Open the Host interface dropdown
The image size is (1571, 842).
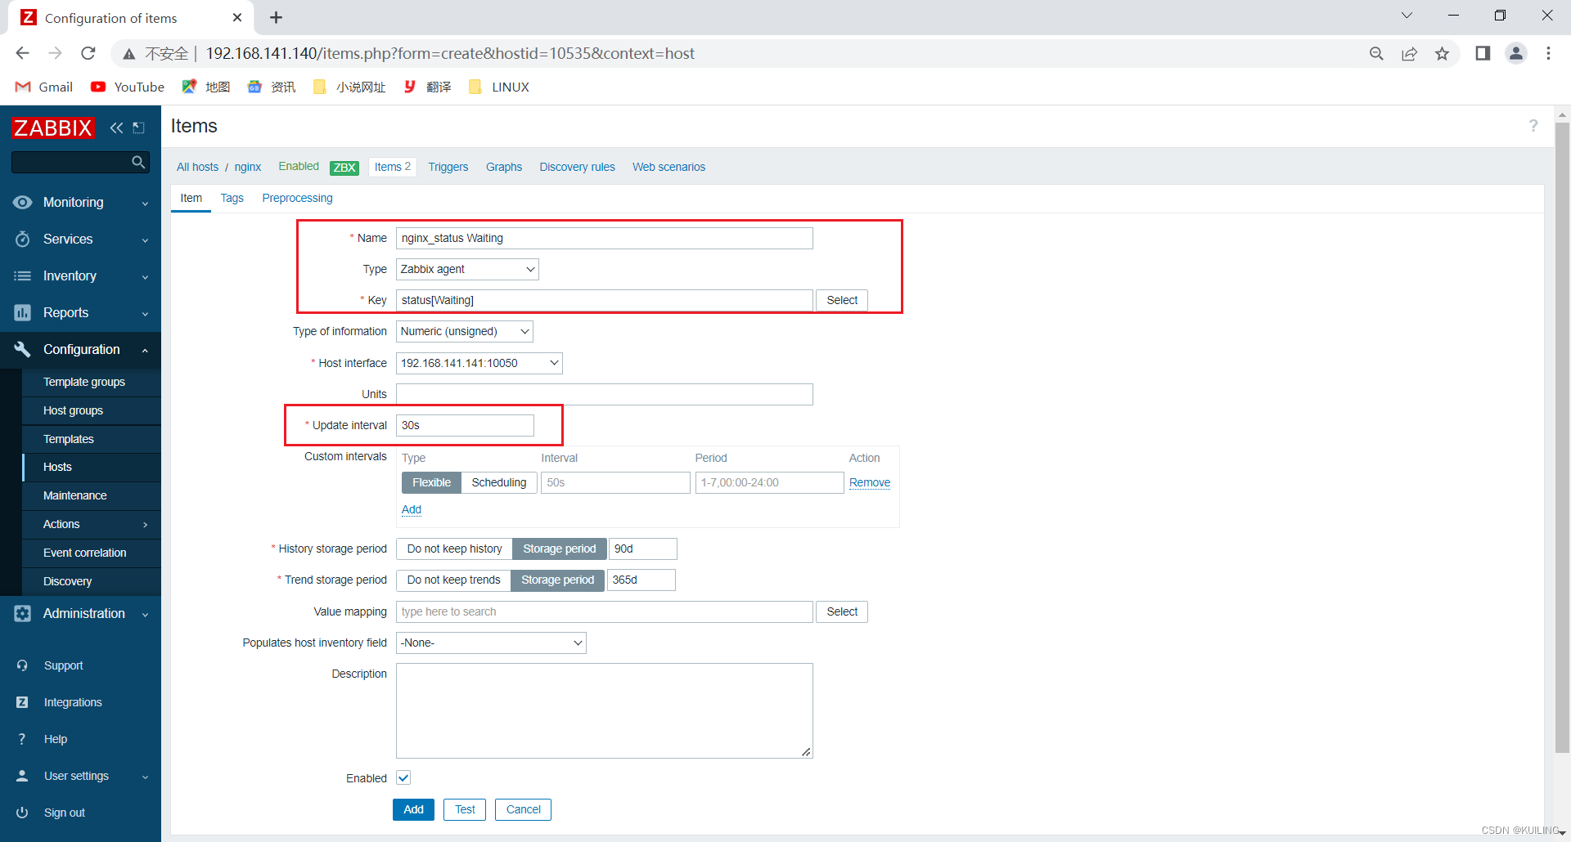click(479, 363)
